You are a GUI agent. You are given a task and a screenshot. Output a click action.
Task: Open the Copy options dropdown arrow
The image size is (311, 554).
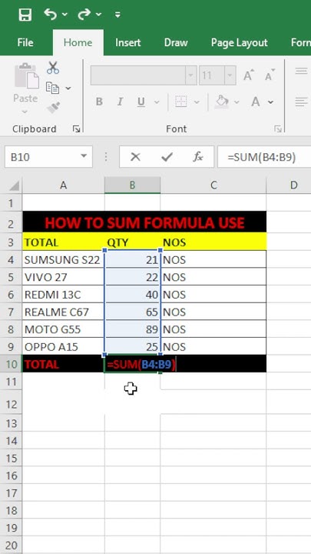click(x=68, y=88)
